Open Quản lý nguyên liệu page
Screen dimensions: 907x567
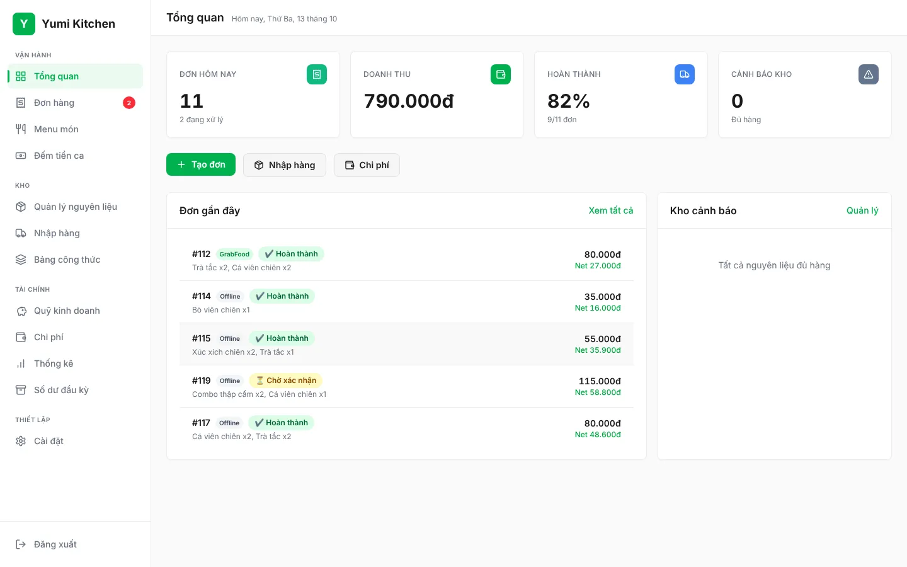76,207
